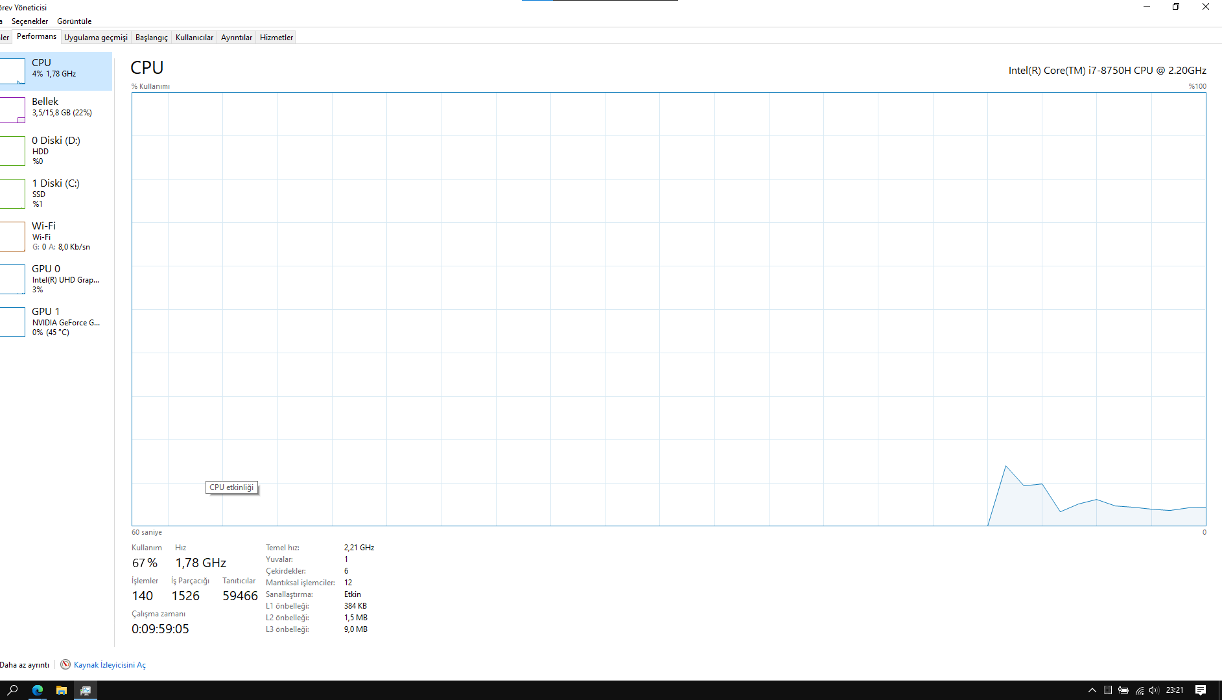Open the Ayrıntılar tab
The image size is (1222, 700).
coord(237,38)
